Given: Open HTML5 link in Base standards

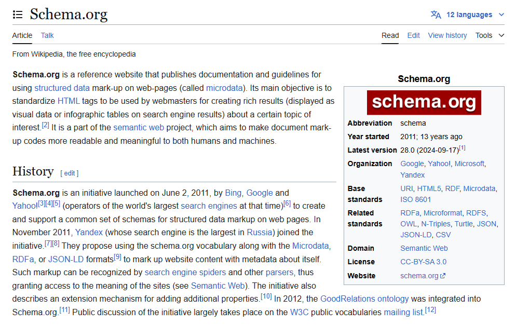Looking at the screenshot, I should [429, 188].
